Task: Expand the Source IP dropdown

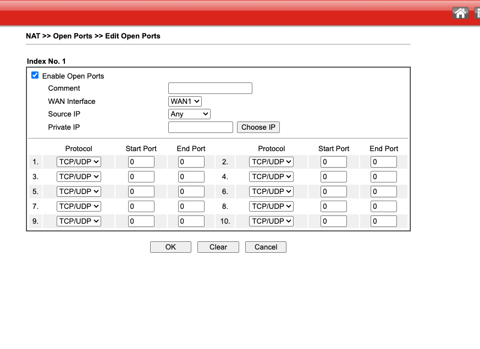Action: pyautogui.click(x=189, y=114)
